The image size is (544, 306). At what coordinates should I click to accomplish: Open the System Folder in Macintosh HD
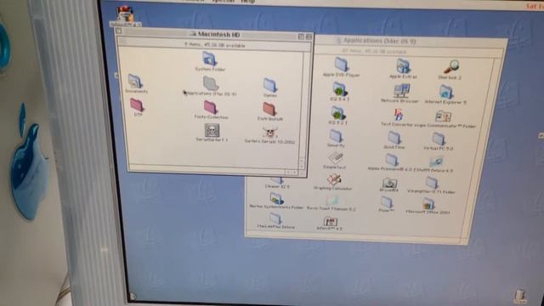click(x=210, y=59)
